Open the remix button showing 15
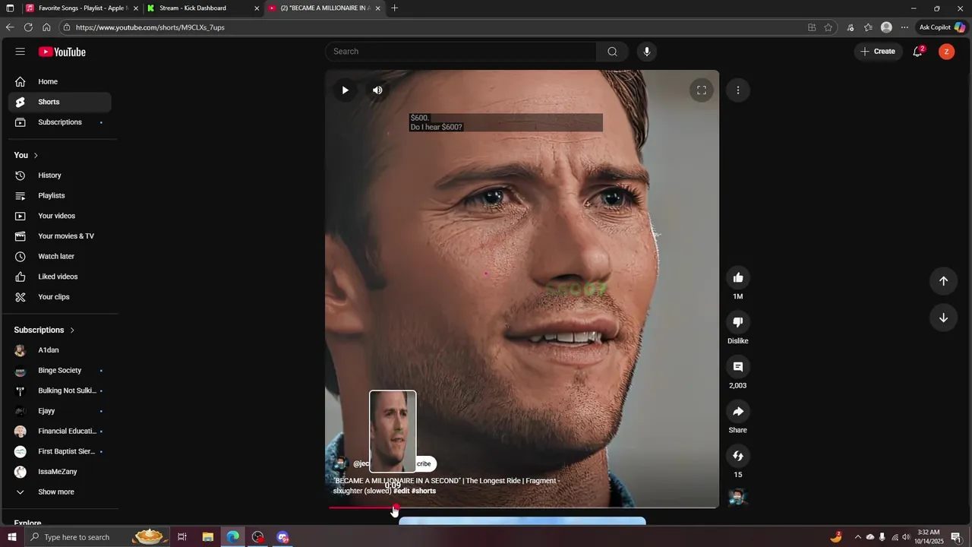Screen dimensions: 972x547 [738, 456]
